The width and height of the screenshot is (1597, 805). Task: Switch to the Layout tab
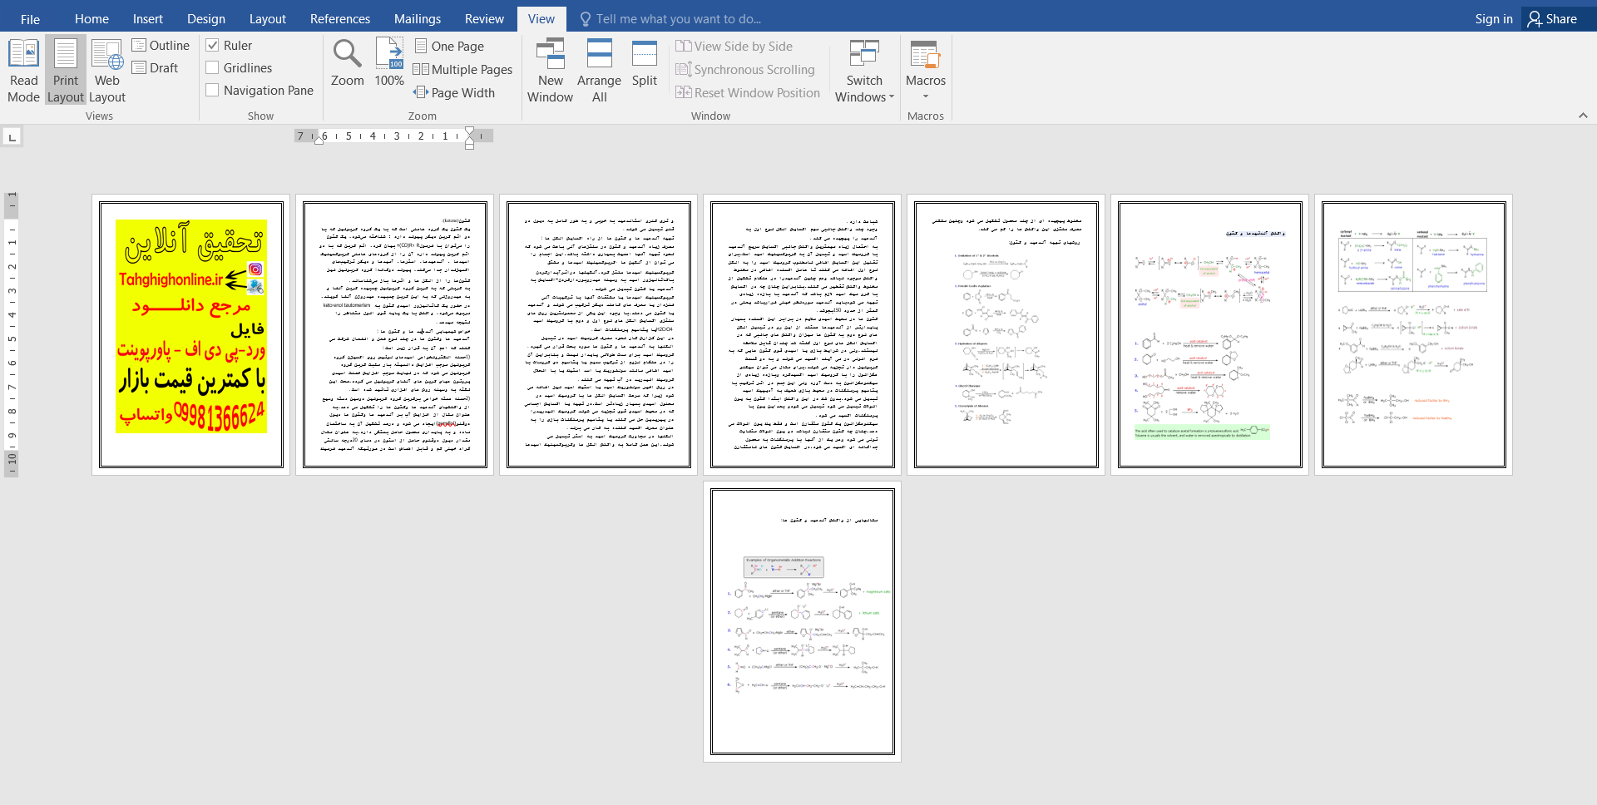pyautogui.click(x=268, y=19)
